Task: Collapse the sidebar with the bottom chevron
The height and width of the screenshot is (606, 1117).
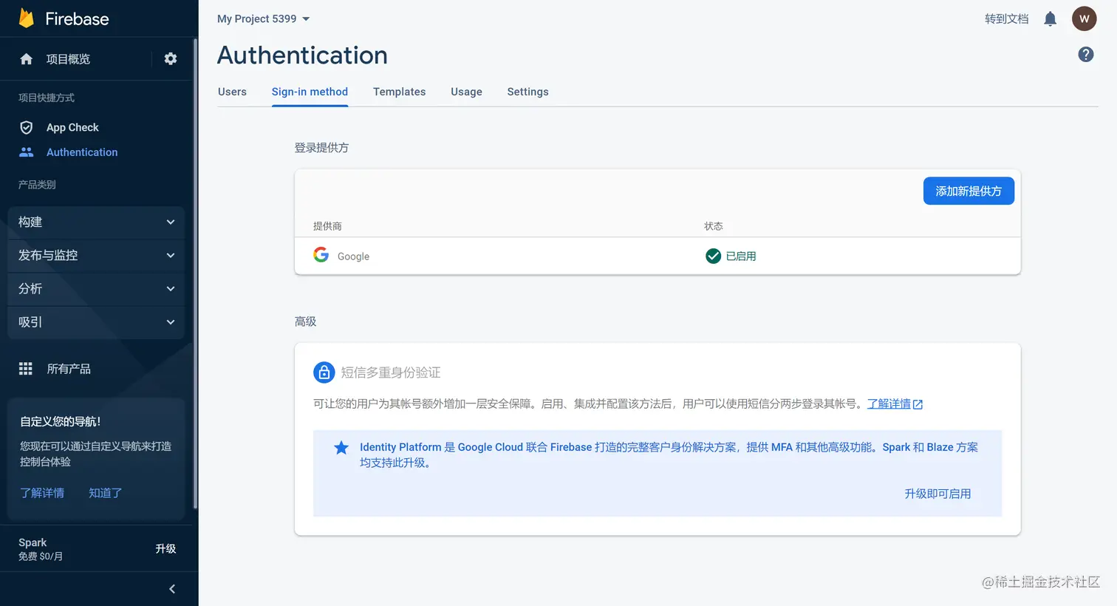Action: point(172,589)
